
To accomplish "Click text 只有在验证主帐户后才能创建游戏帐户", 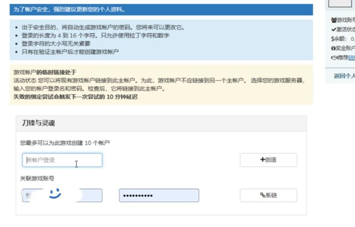I will pos(70,52).
